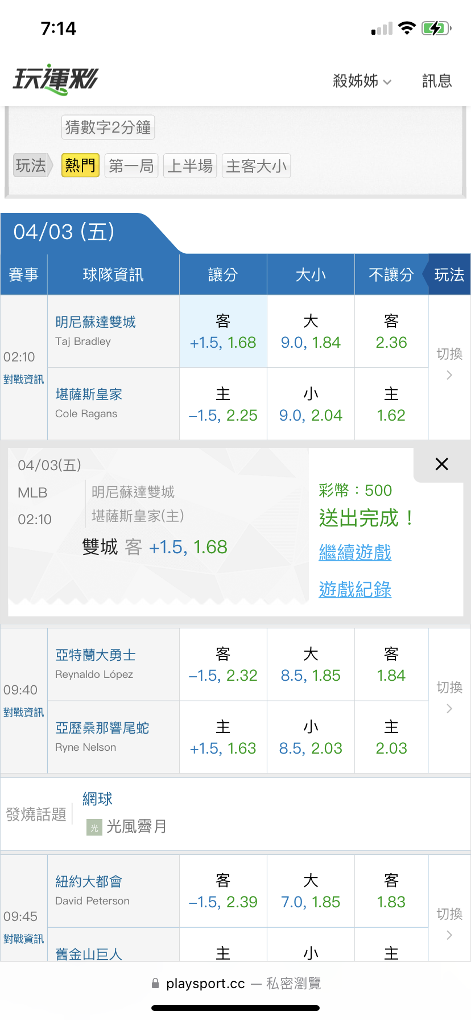Viewport: 471px width, 1020px height.
Task: Select the 熱門 play type tab
Action: pyautogui.click(x=80, y=166)
